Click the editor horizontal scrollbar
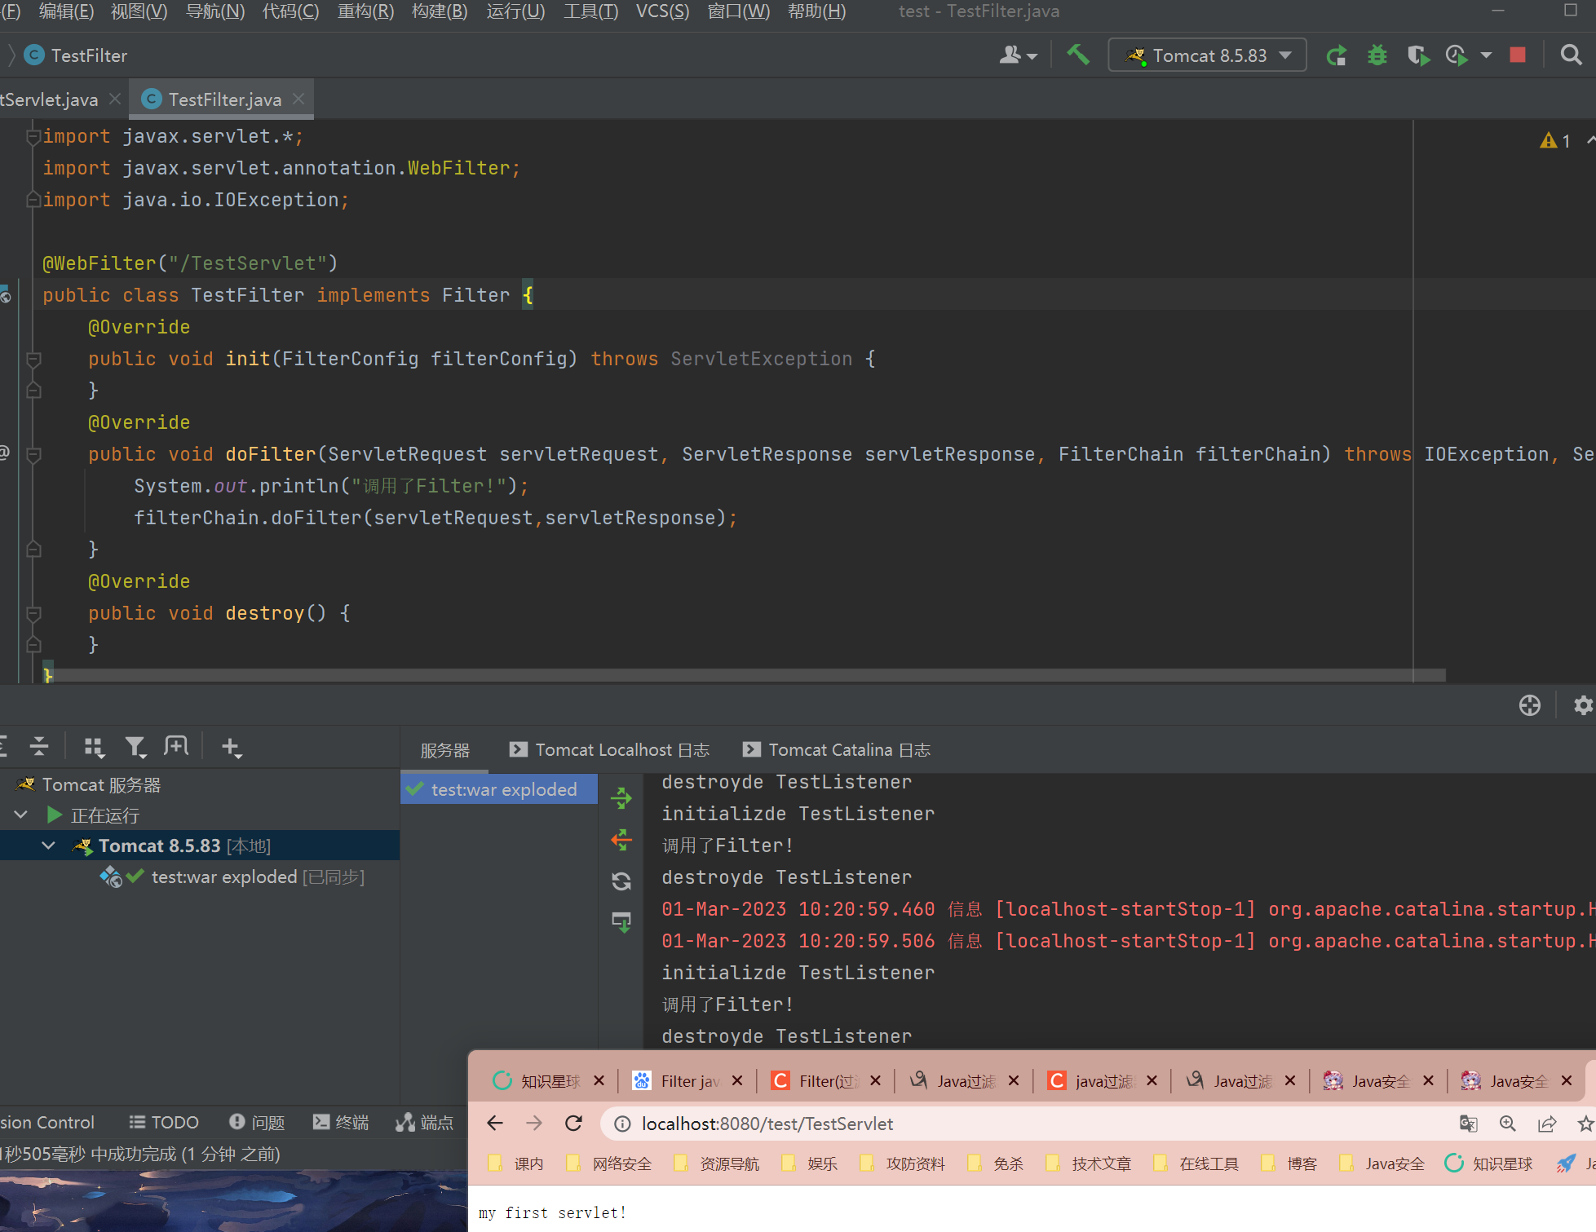The width and height of the screenshot is (1596, 1232). [x=734, y=674]
